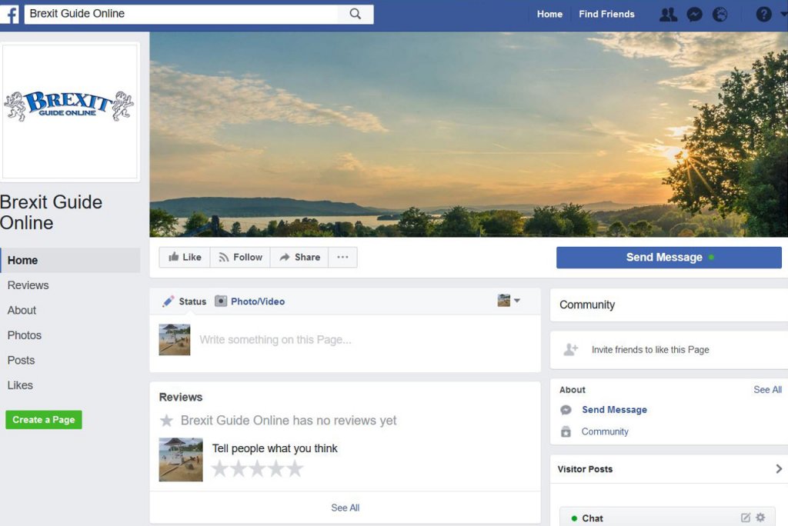Screen dimensions: 788x526
Task: Click the Reviews section heading
Action: point(180,398)
